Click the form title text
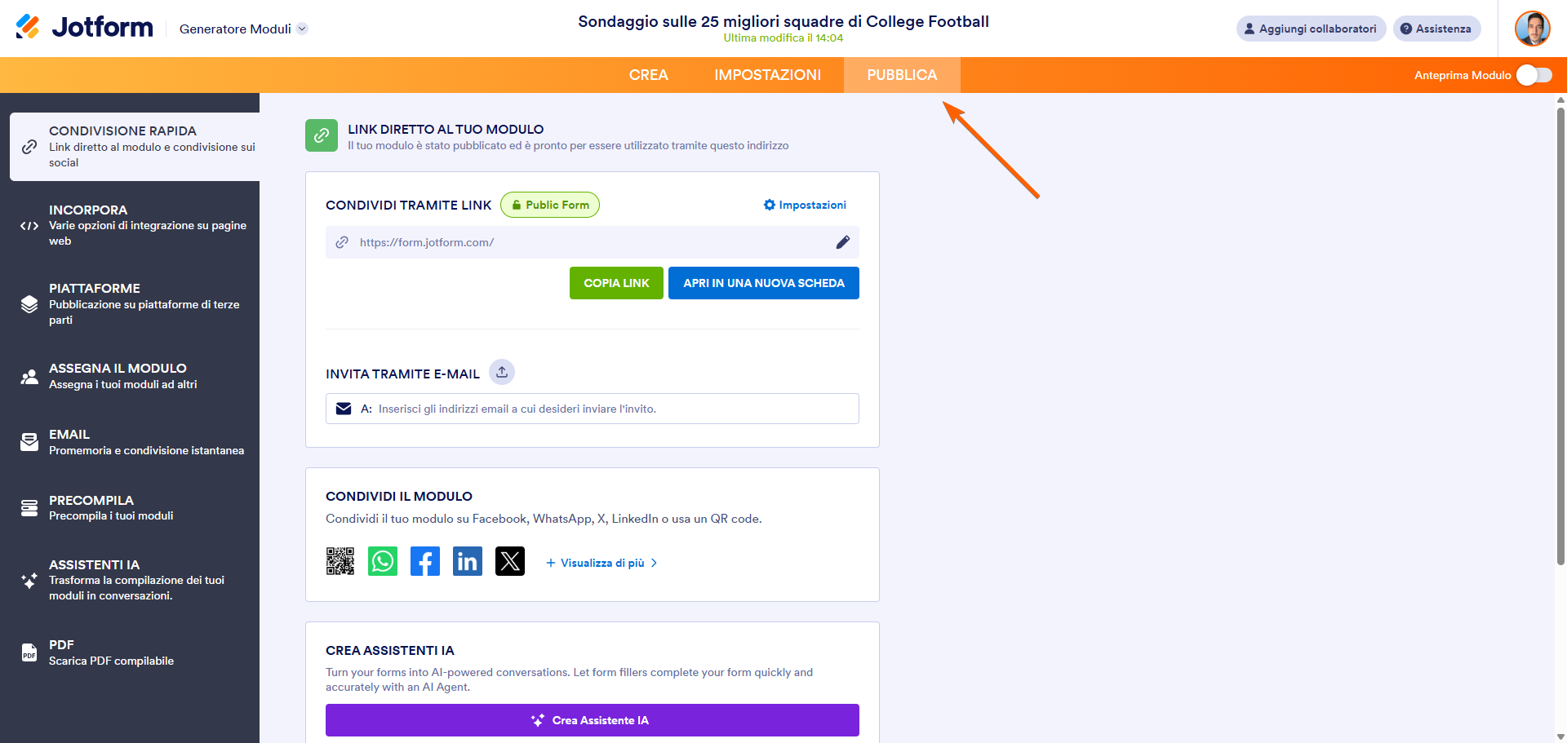The image size is (1567, 743). point(783,21)
